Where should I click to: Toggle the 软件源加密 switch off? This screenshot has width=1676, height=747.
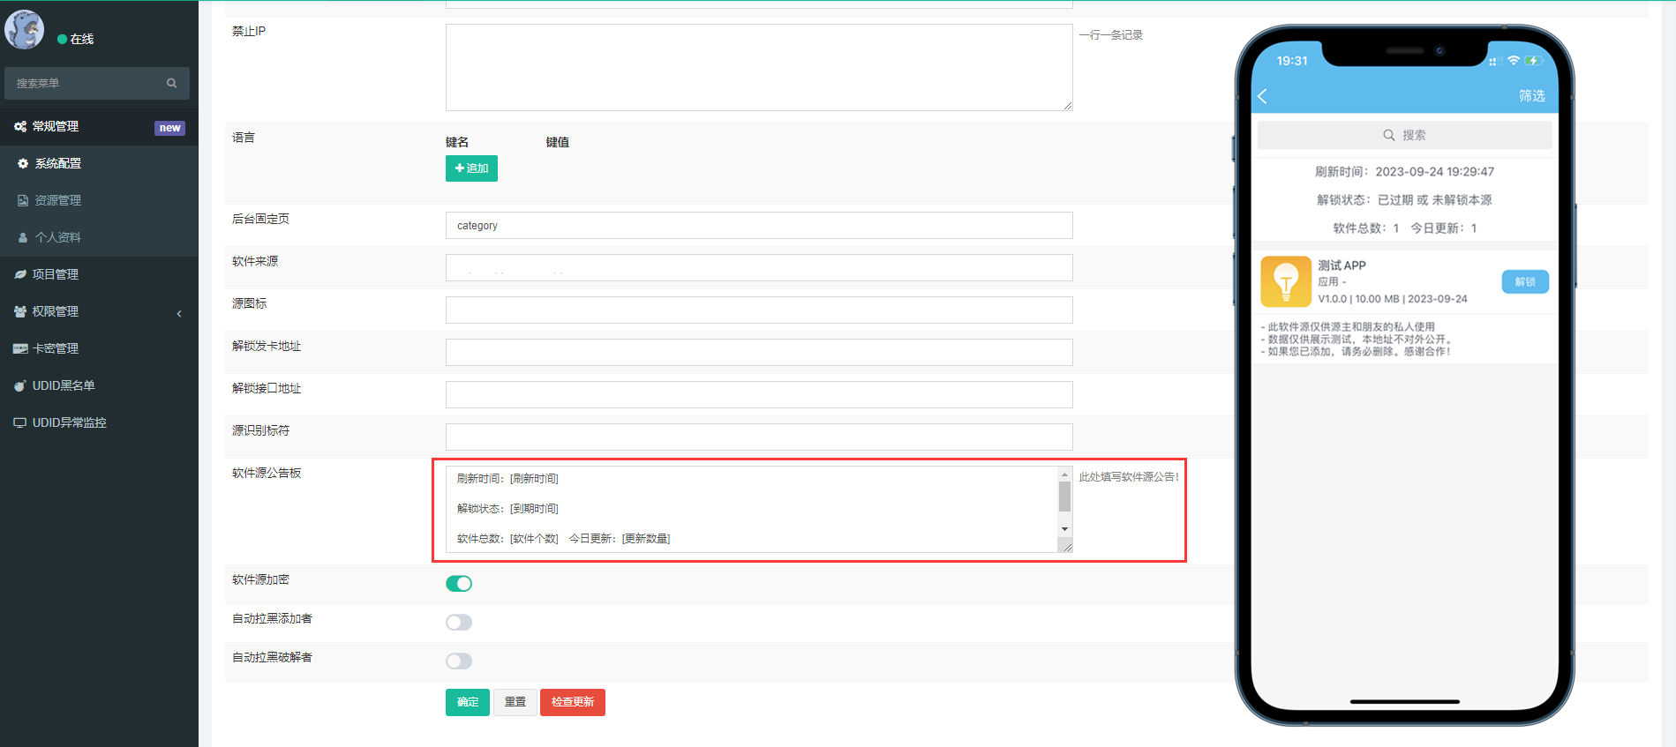[459, 584]
